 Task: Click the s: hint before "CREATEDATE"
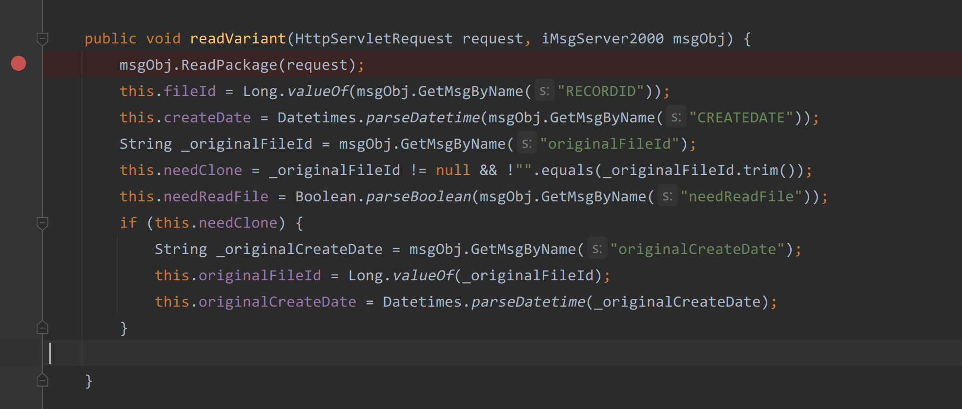pyautogui.click(x=676, y=117)
